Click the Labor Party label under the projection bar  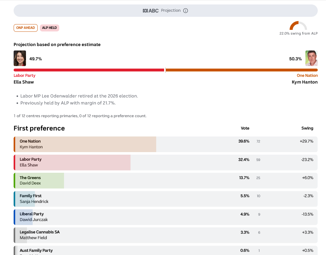tap(24, 75)
